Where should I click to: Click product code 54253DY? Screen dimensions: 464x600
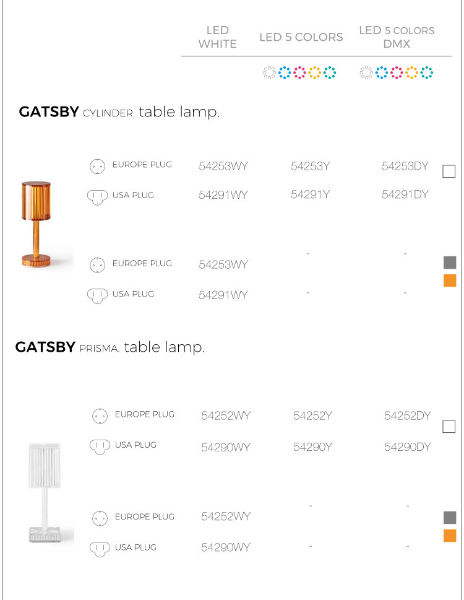click(405, 166)
